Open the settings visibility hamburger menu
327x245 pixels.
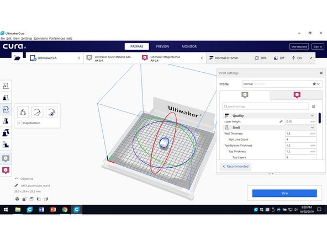tap(313, 106)
